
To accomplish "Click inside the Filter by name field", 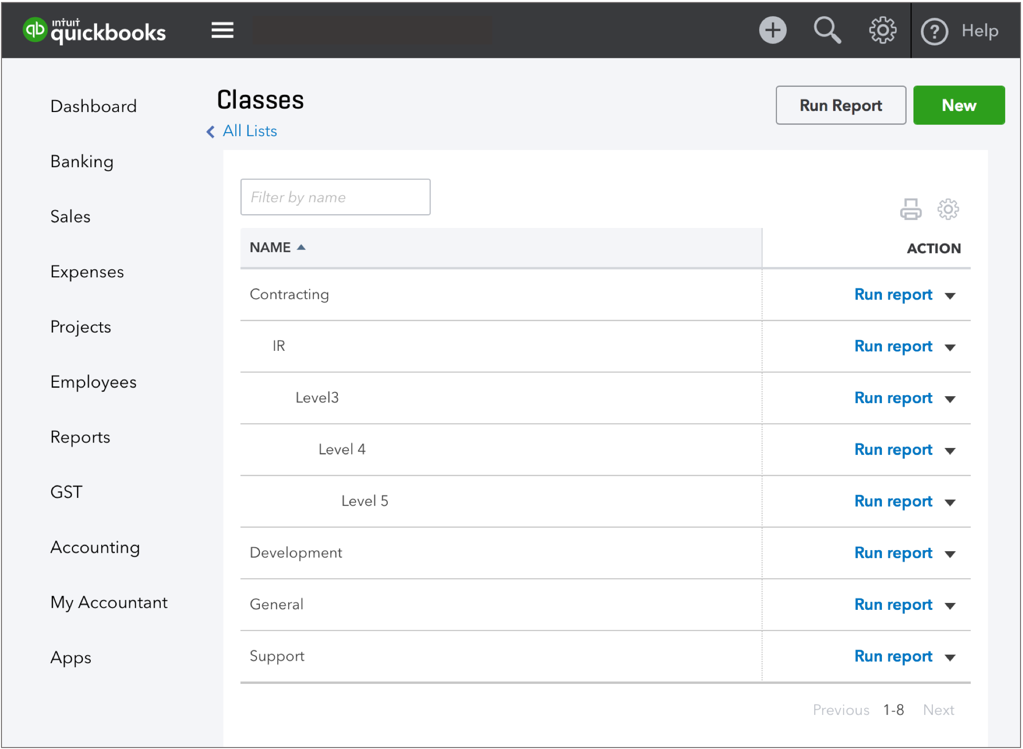I will tap(335, 197).
